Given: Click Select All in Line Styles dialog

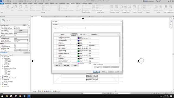Looking at the screenshot, I should click(58, 65).
